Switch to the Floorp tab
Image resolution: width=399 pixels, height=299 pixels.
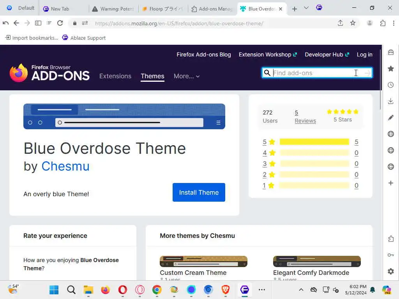tap(163, 9)
